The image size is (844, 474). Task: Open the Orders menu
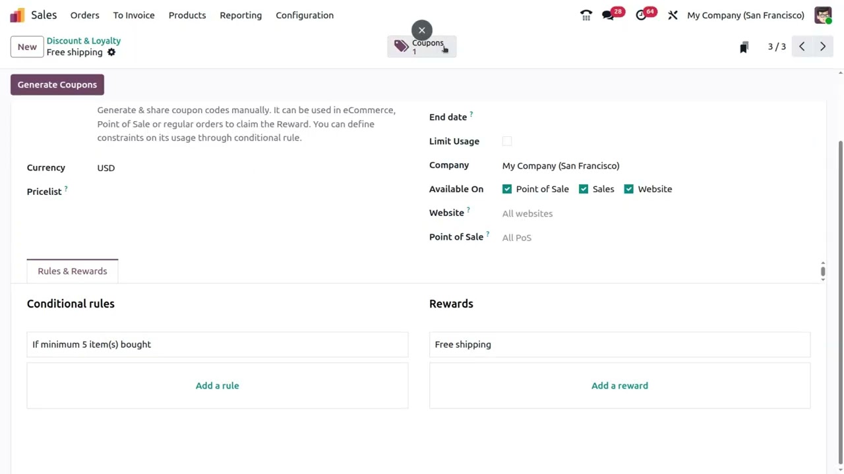click(84, 15)
